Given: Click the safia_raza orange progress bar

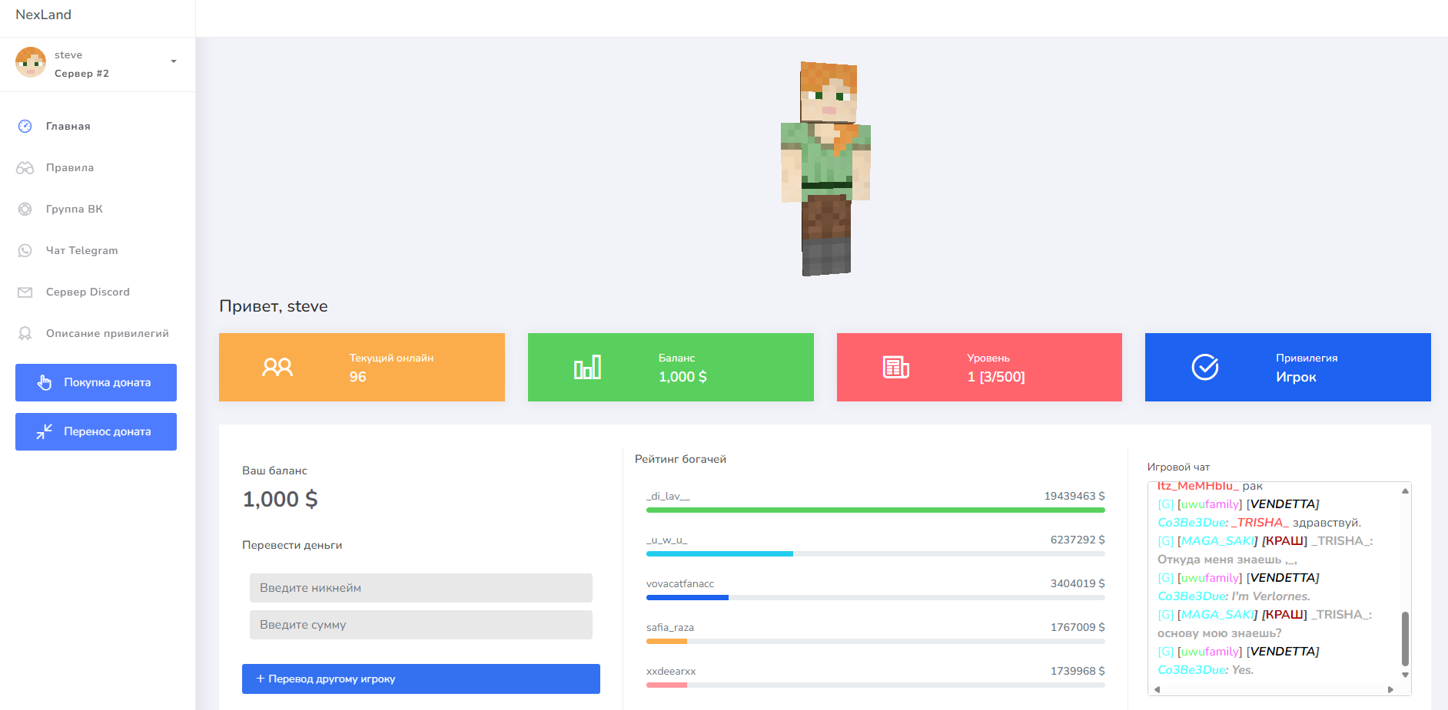Looking at the screenshot, I should click(x=666, y=641).
